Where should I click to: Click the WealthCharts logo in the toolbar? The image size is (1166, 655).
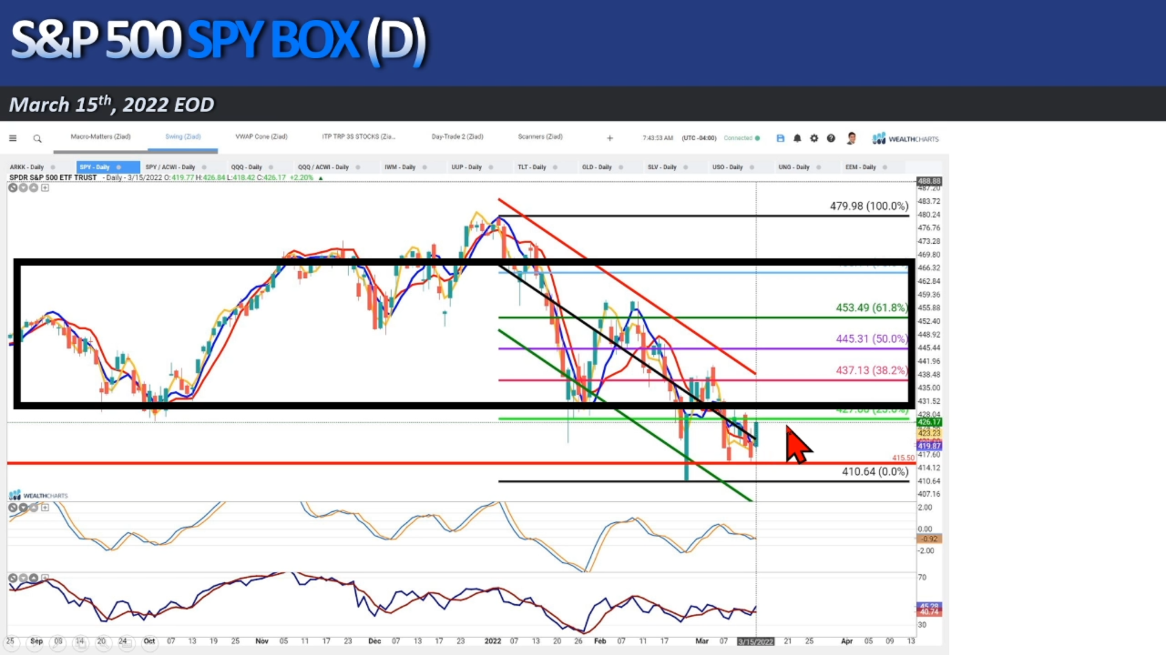tap(905, 139)
